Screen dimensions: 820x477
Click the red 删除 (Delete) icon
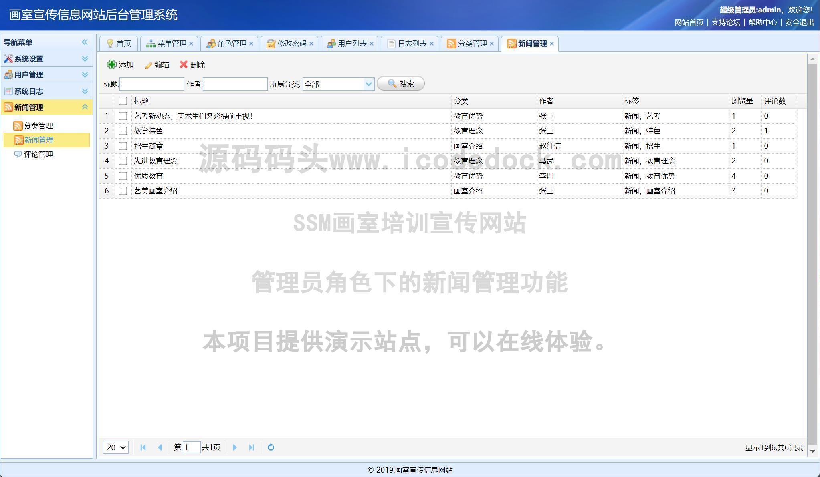click(184, 64)
